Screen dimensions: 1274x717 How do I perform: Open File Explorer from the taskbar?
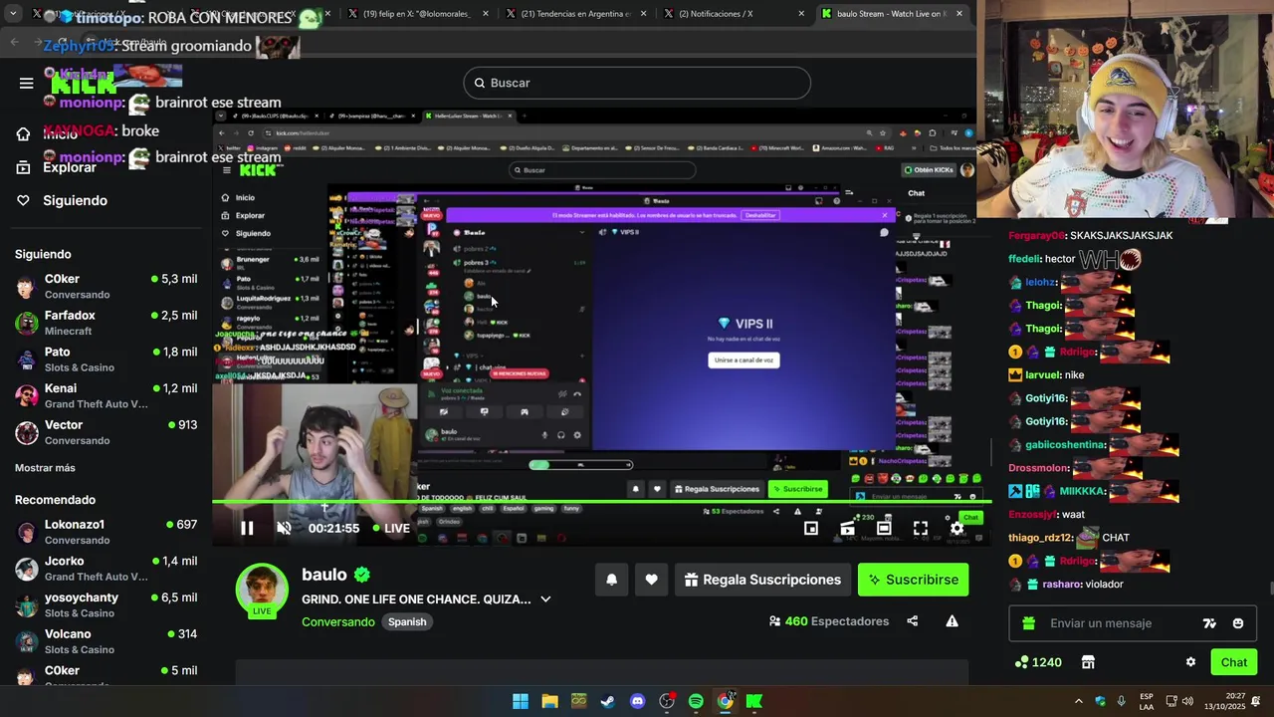click(x=549, y=701)
